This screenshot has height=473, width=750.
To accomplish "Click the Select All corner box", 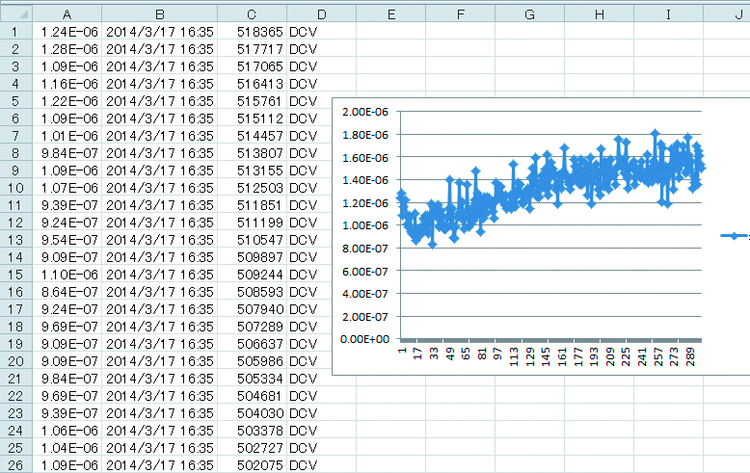I will (x=15, y=13).
